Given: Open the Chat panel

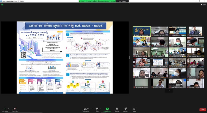Looking at the screenshot, I should click(x=97, y=110).
